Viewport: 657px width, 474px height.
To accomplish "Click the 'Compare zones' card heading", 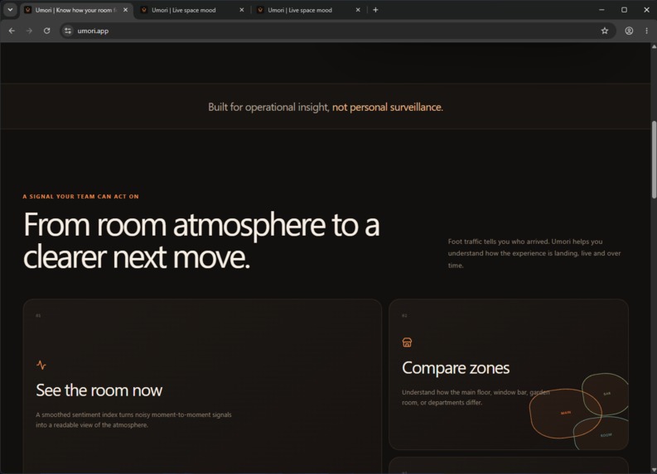I will tap(456, 368).
